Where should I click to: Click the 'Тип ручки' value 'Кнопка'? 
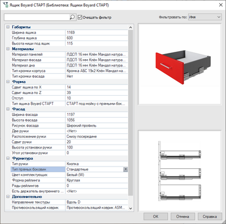pyautogui.click(x=97, y=164)
